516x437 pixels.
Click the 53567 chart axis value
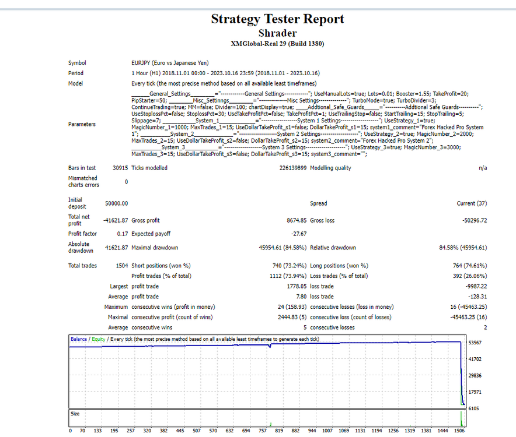(475, 343)
